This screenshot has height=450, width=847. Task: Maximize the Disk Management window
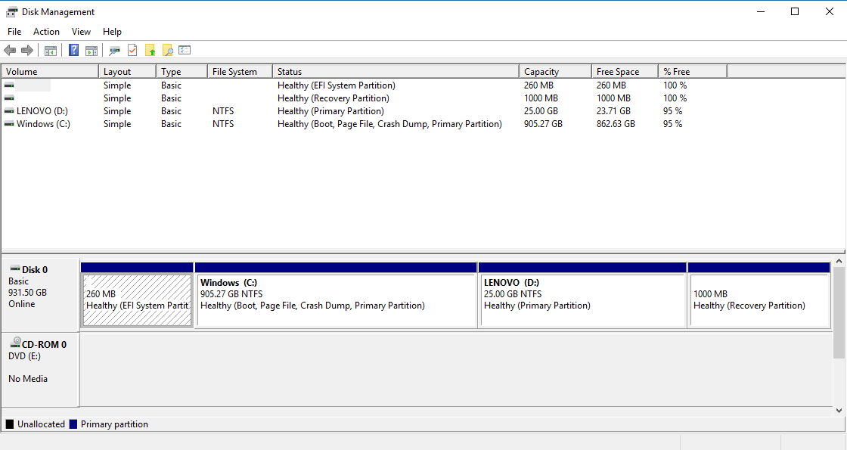coord(795,11)
